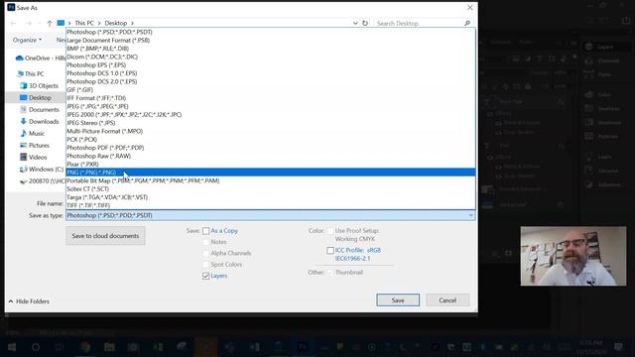Open the Organize dropdown menu
The image size is (635, 357).
pos(27,40)
